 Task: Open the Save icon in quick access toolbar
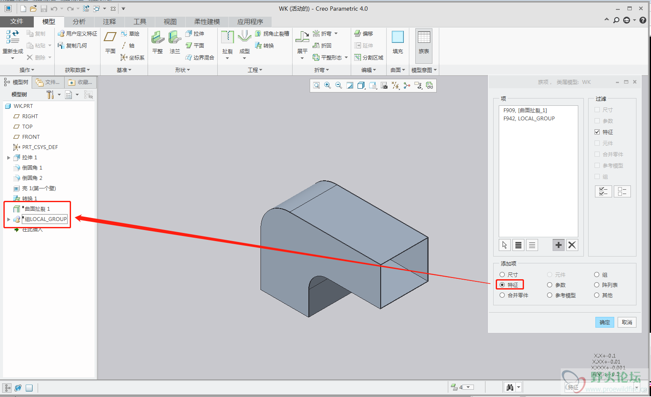44,9
